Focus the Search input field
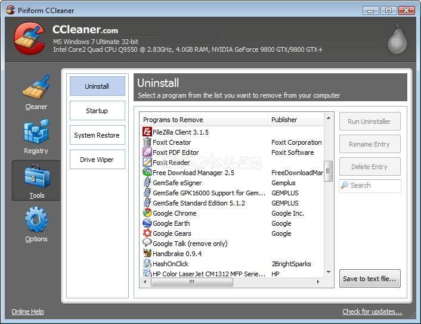The image size is (421, 324). click(x=370, y=186)
